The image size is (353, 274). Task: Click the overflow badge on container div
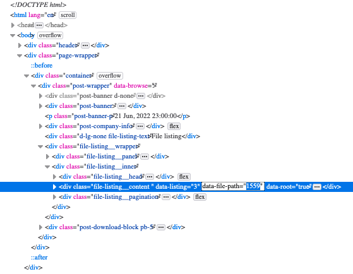click(110, 76)
